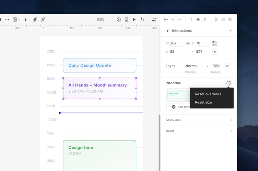
Task: Click the grid icon in the alignment bar
Action: [230, 19]
